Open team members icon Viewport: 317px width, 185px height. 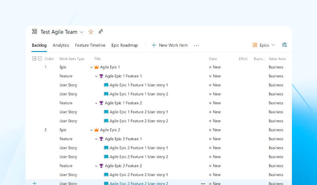pyautogui.click(x=100, y=32)
